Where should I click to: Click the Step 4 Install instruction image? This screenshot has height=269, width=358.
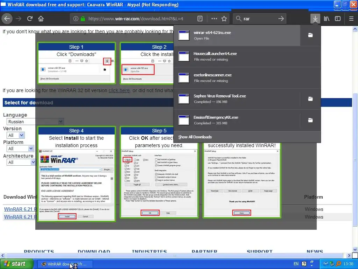[77, 174]
